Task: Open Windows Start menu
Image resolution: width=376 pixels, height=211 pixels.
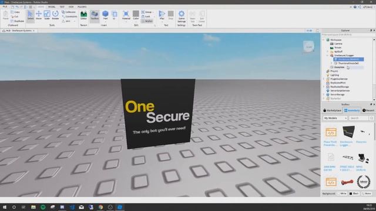Action: click(x=5, y=207)
